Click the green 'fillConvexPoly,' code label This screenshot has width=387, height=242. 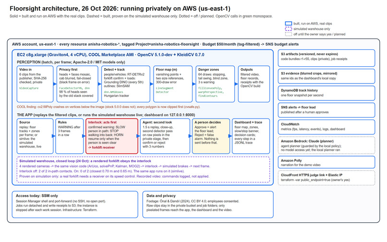[x=210, y=88]
